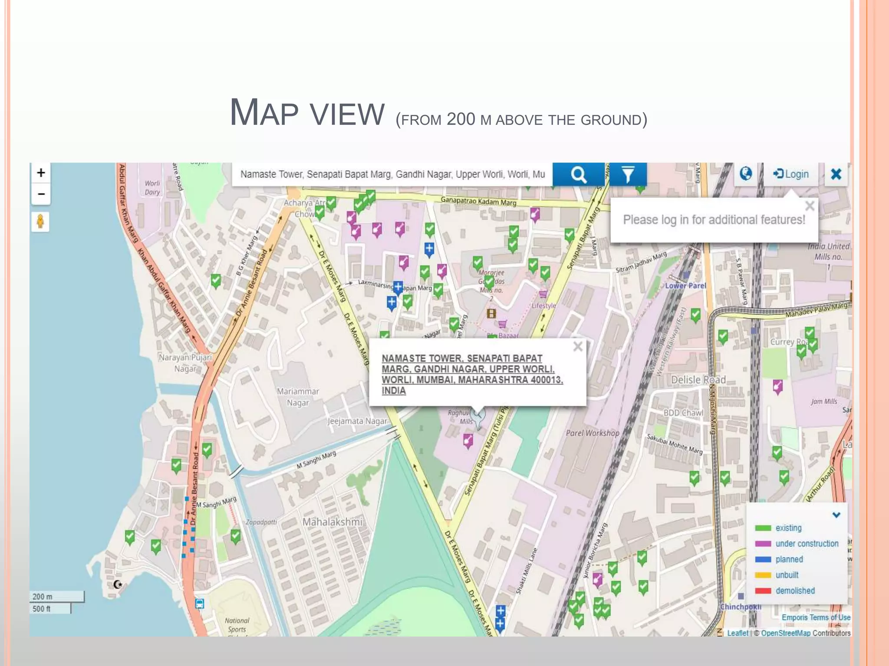Collapse the legend panel chevron
The image size is (889, 666).
(x=836, y=515)
